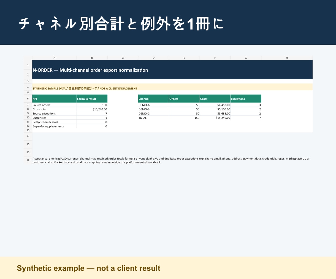The height and width of the screenshot is (279, 336).
Task: Click the KPI header cell
Action: point(54,99)
